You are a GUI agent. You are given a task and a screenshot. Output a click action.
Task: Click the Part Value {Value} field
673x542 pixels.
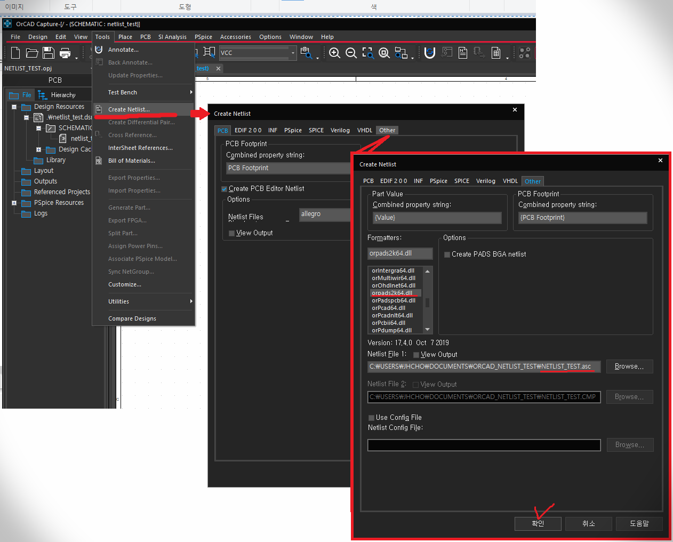point(437,218)
